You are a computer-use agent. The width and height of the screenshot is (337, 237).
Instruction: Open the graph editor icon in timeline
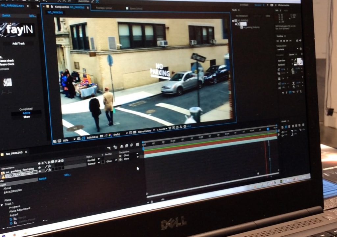(x=138, y=145)
